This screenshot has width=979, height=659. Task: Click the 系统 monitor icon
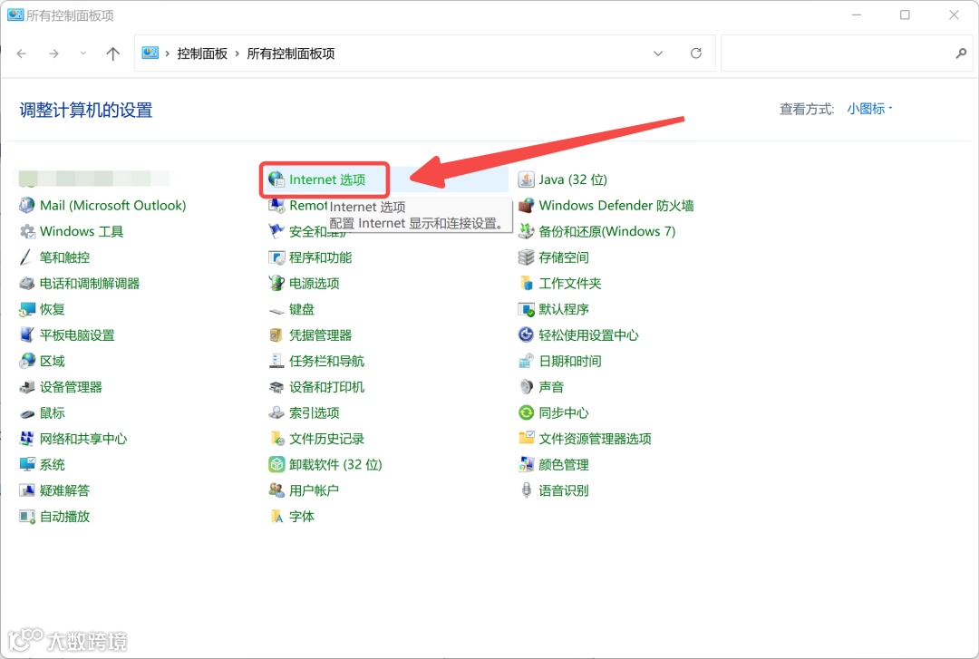(x=27, y=465)
